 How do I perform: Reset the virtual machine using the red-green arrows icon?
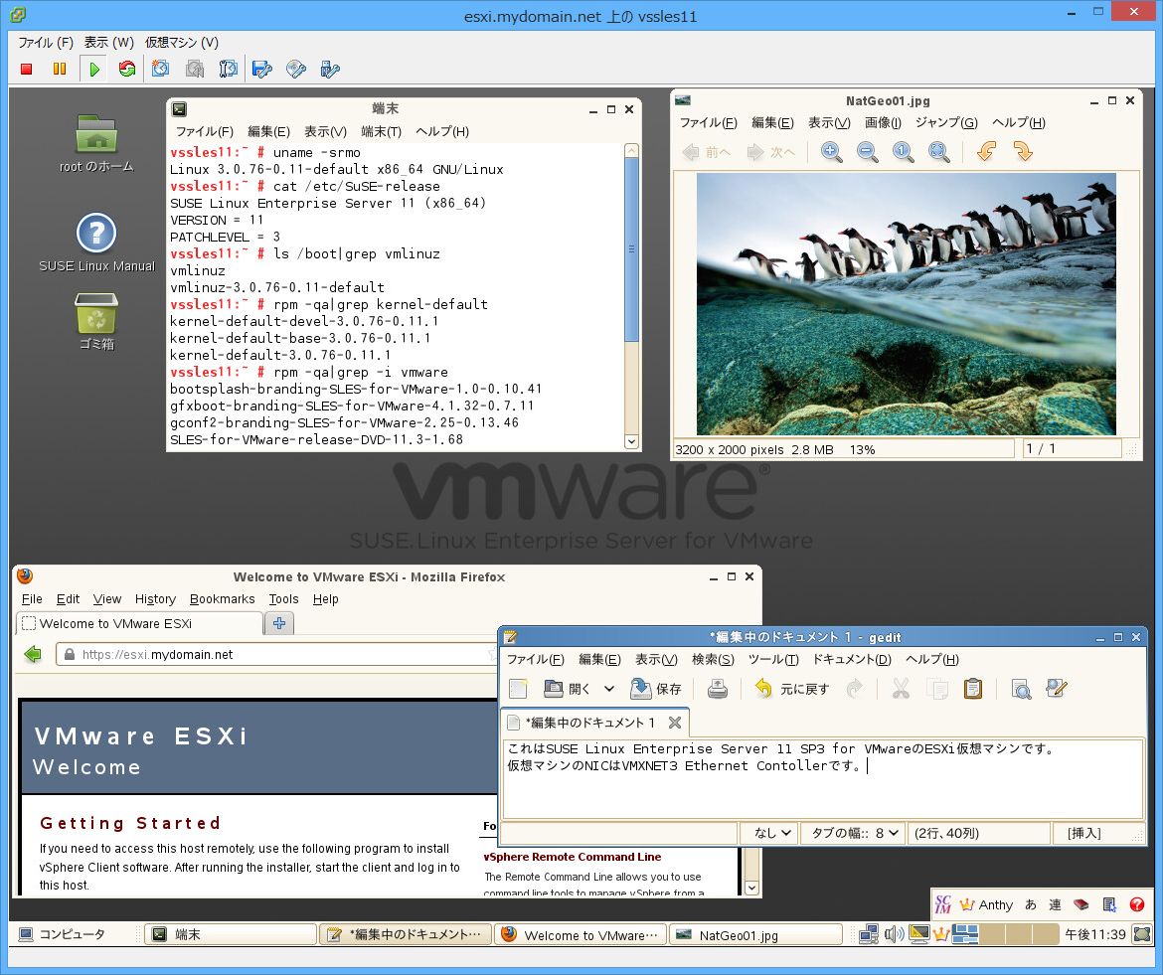coord(127,69)
